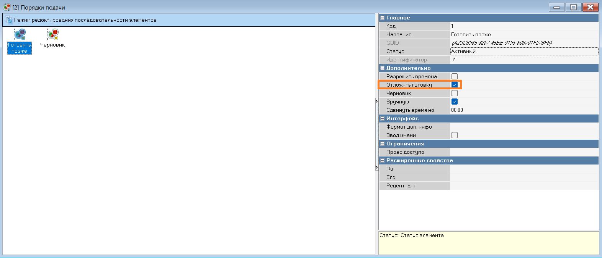This screenshot has height=258, width=602.
Task: Click the Формат доп. инфо value field
Action: 524,127
